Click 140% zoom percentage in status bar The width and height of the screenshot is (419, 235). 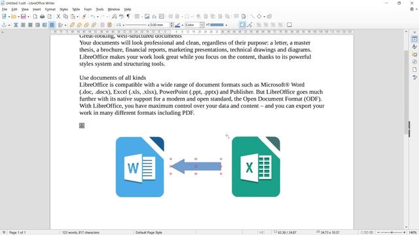(x=412, y=232)
